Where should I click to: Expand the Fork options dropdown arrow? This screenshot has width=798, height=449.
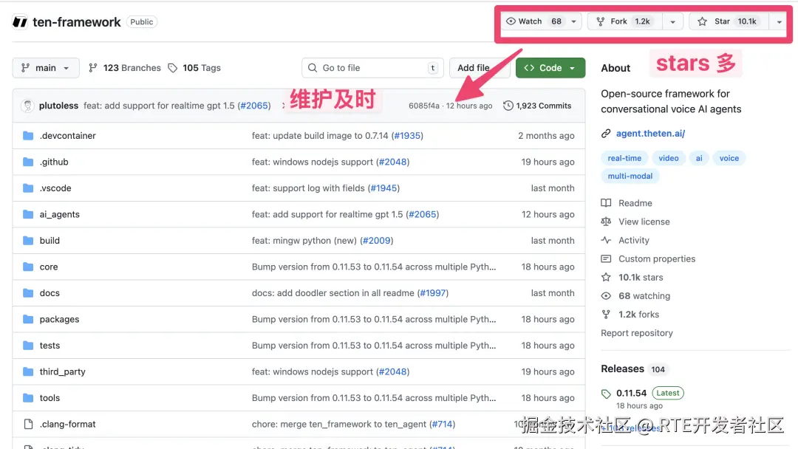pos(672,21)
